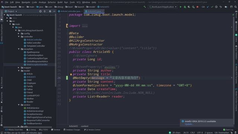Toggle the tool window bars icon in the status bar corner

[2, 133]
